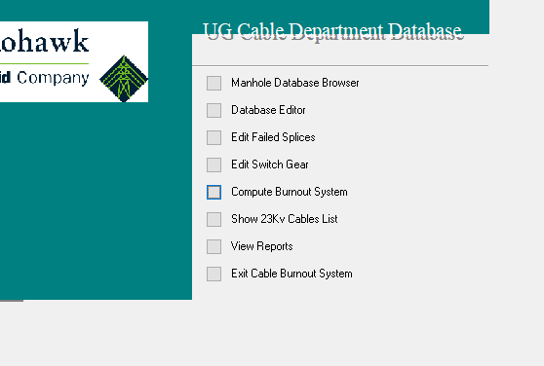Click the square button beside Manhole Database Browser
Screen dimensions: 544x366
click(214, 83)
